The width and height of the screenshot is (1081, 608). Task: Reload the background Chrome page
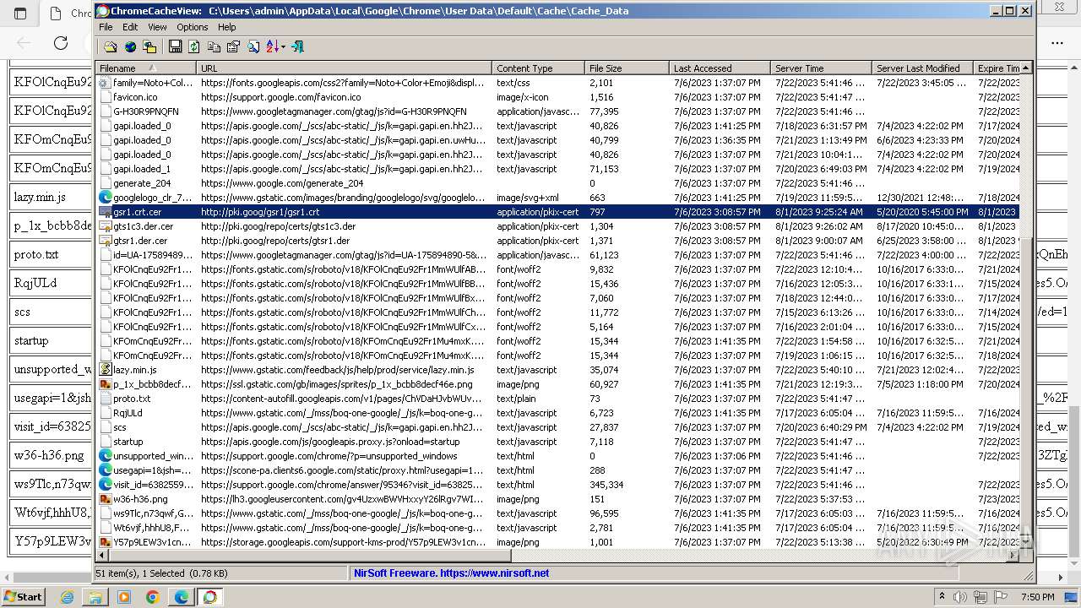(61, 42)
